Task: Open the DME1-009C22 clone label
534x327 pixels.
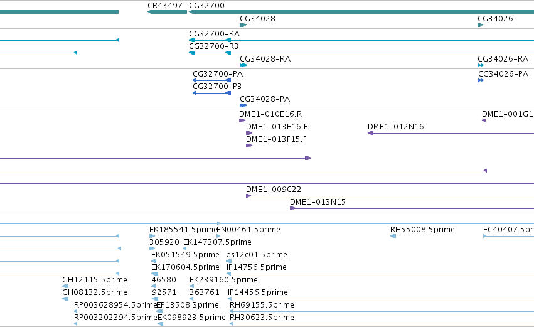Action: pos(274,190)
